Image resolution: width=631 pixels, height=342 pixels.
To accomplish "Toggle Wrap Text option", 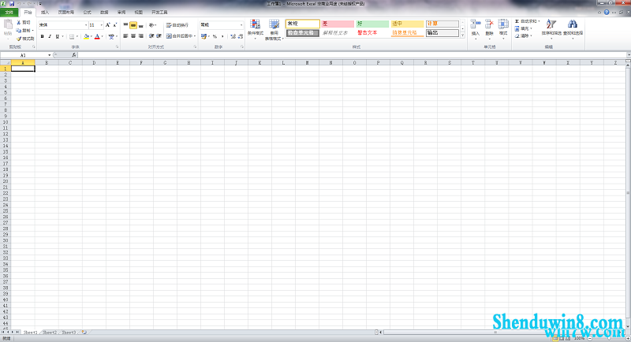I will click(177, 25).
